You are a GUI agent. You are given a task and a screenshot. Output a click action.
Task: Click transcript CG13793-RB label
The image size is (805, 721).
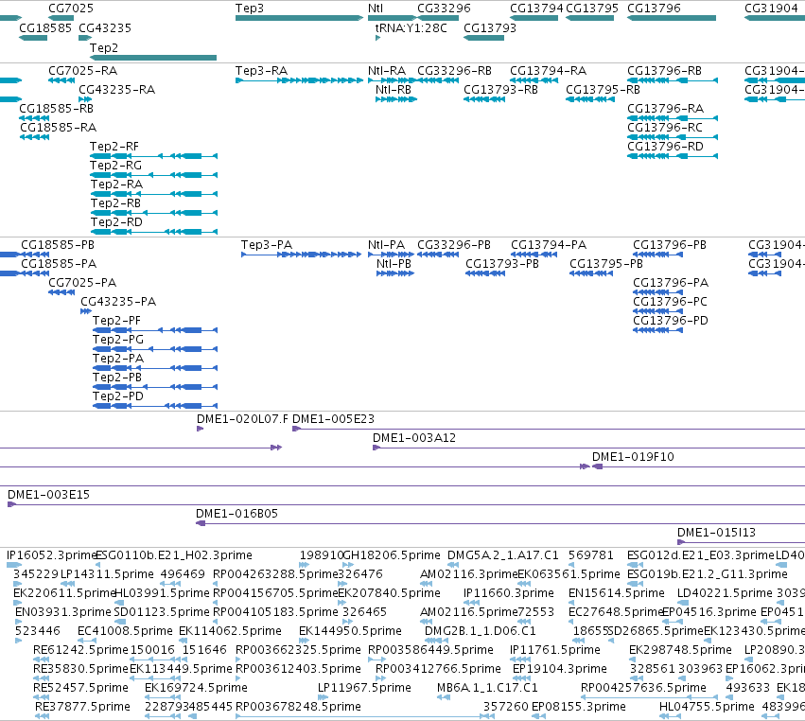[x=500, y=90]
